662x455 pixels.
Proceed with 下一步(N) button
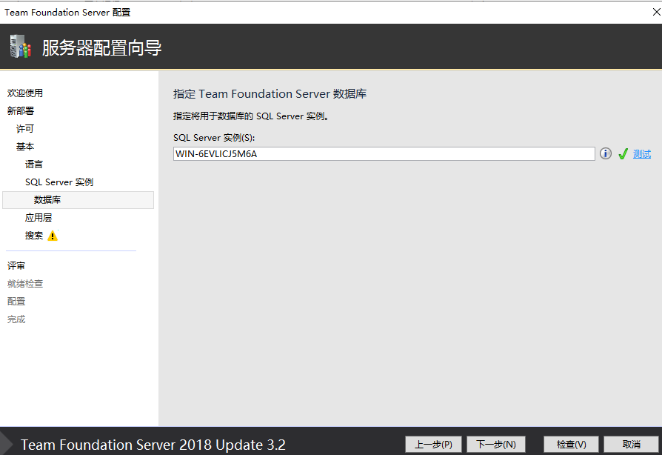point(496,445)
